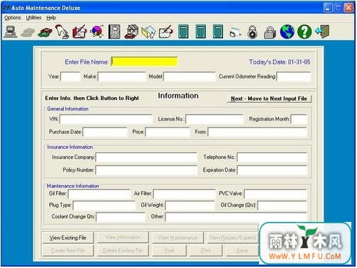The image size is (357, 268).
Task: Click the exit door icon
Action: tap(322, 32)
